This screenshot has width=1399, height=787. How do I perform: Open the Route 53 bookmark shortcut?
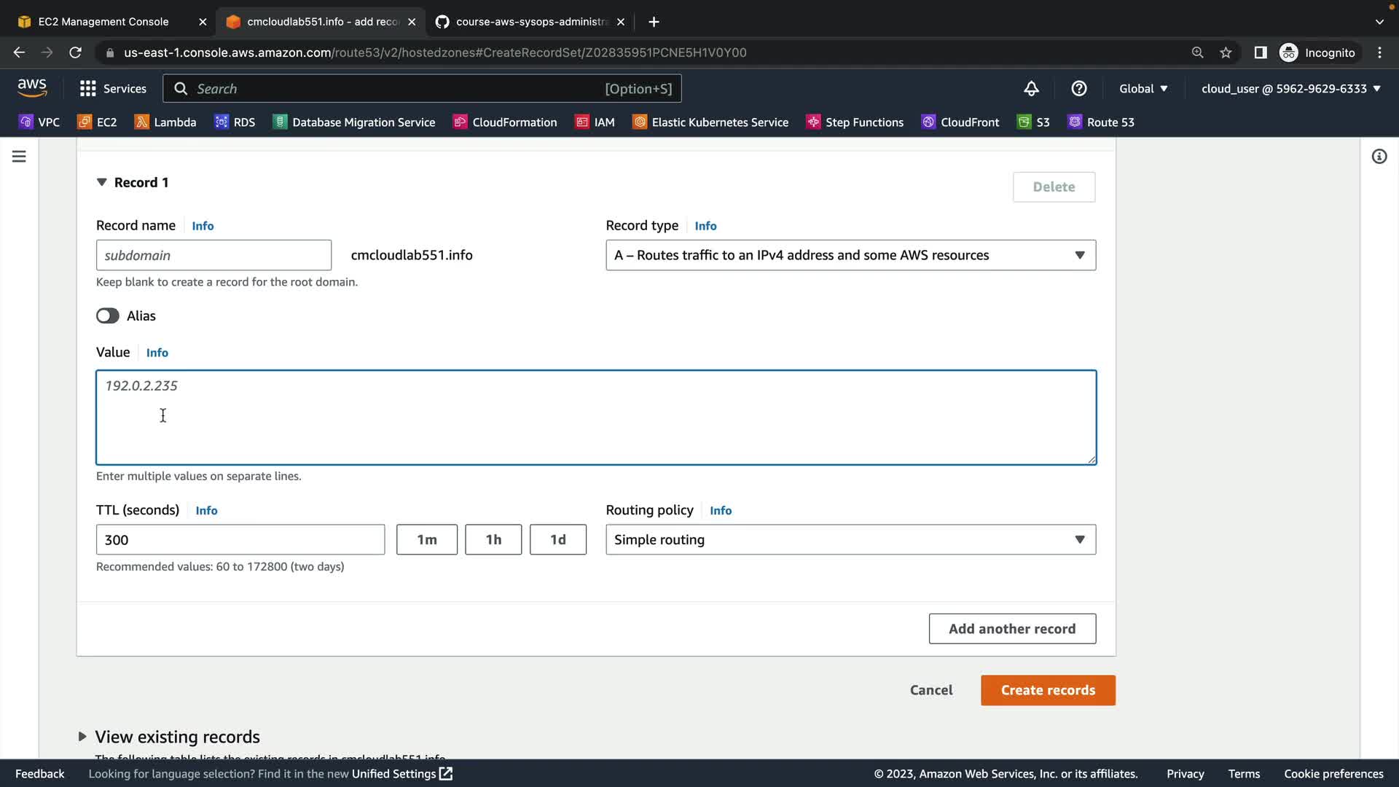click(1100, 122)
